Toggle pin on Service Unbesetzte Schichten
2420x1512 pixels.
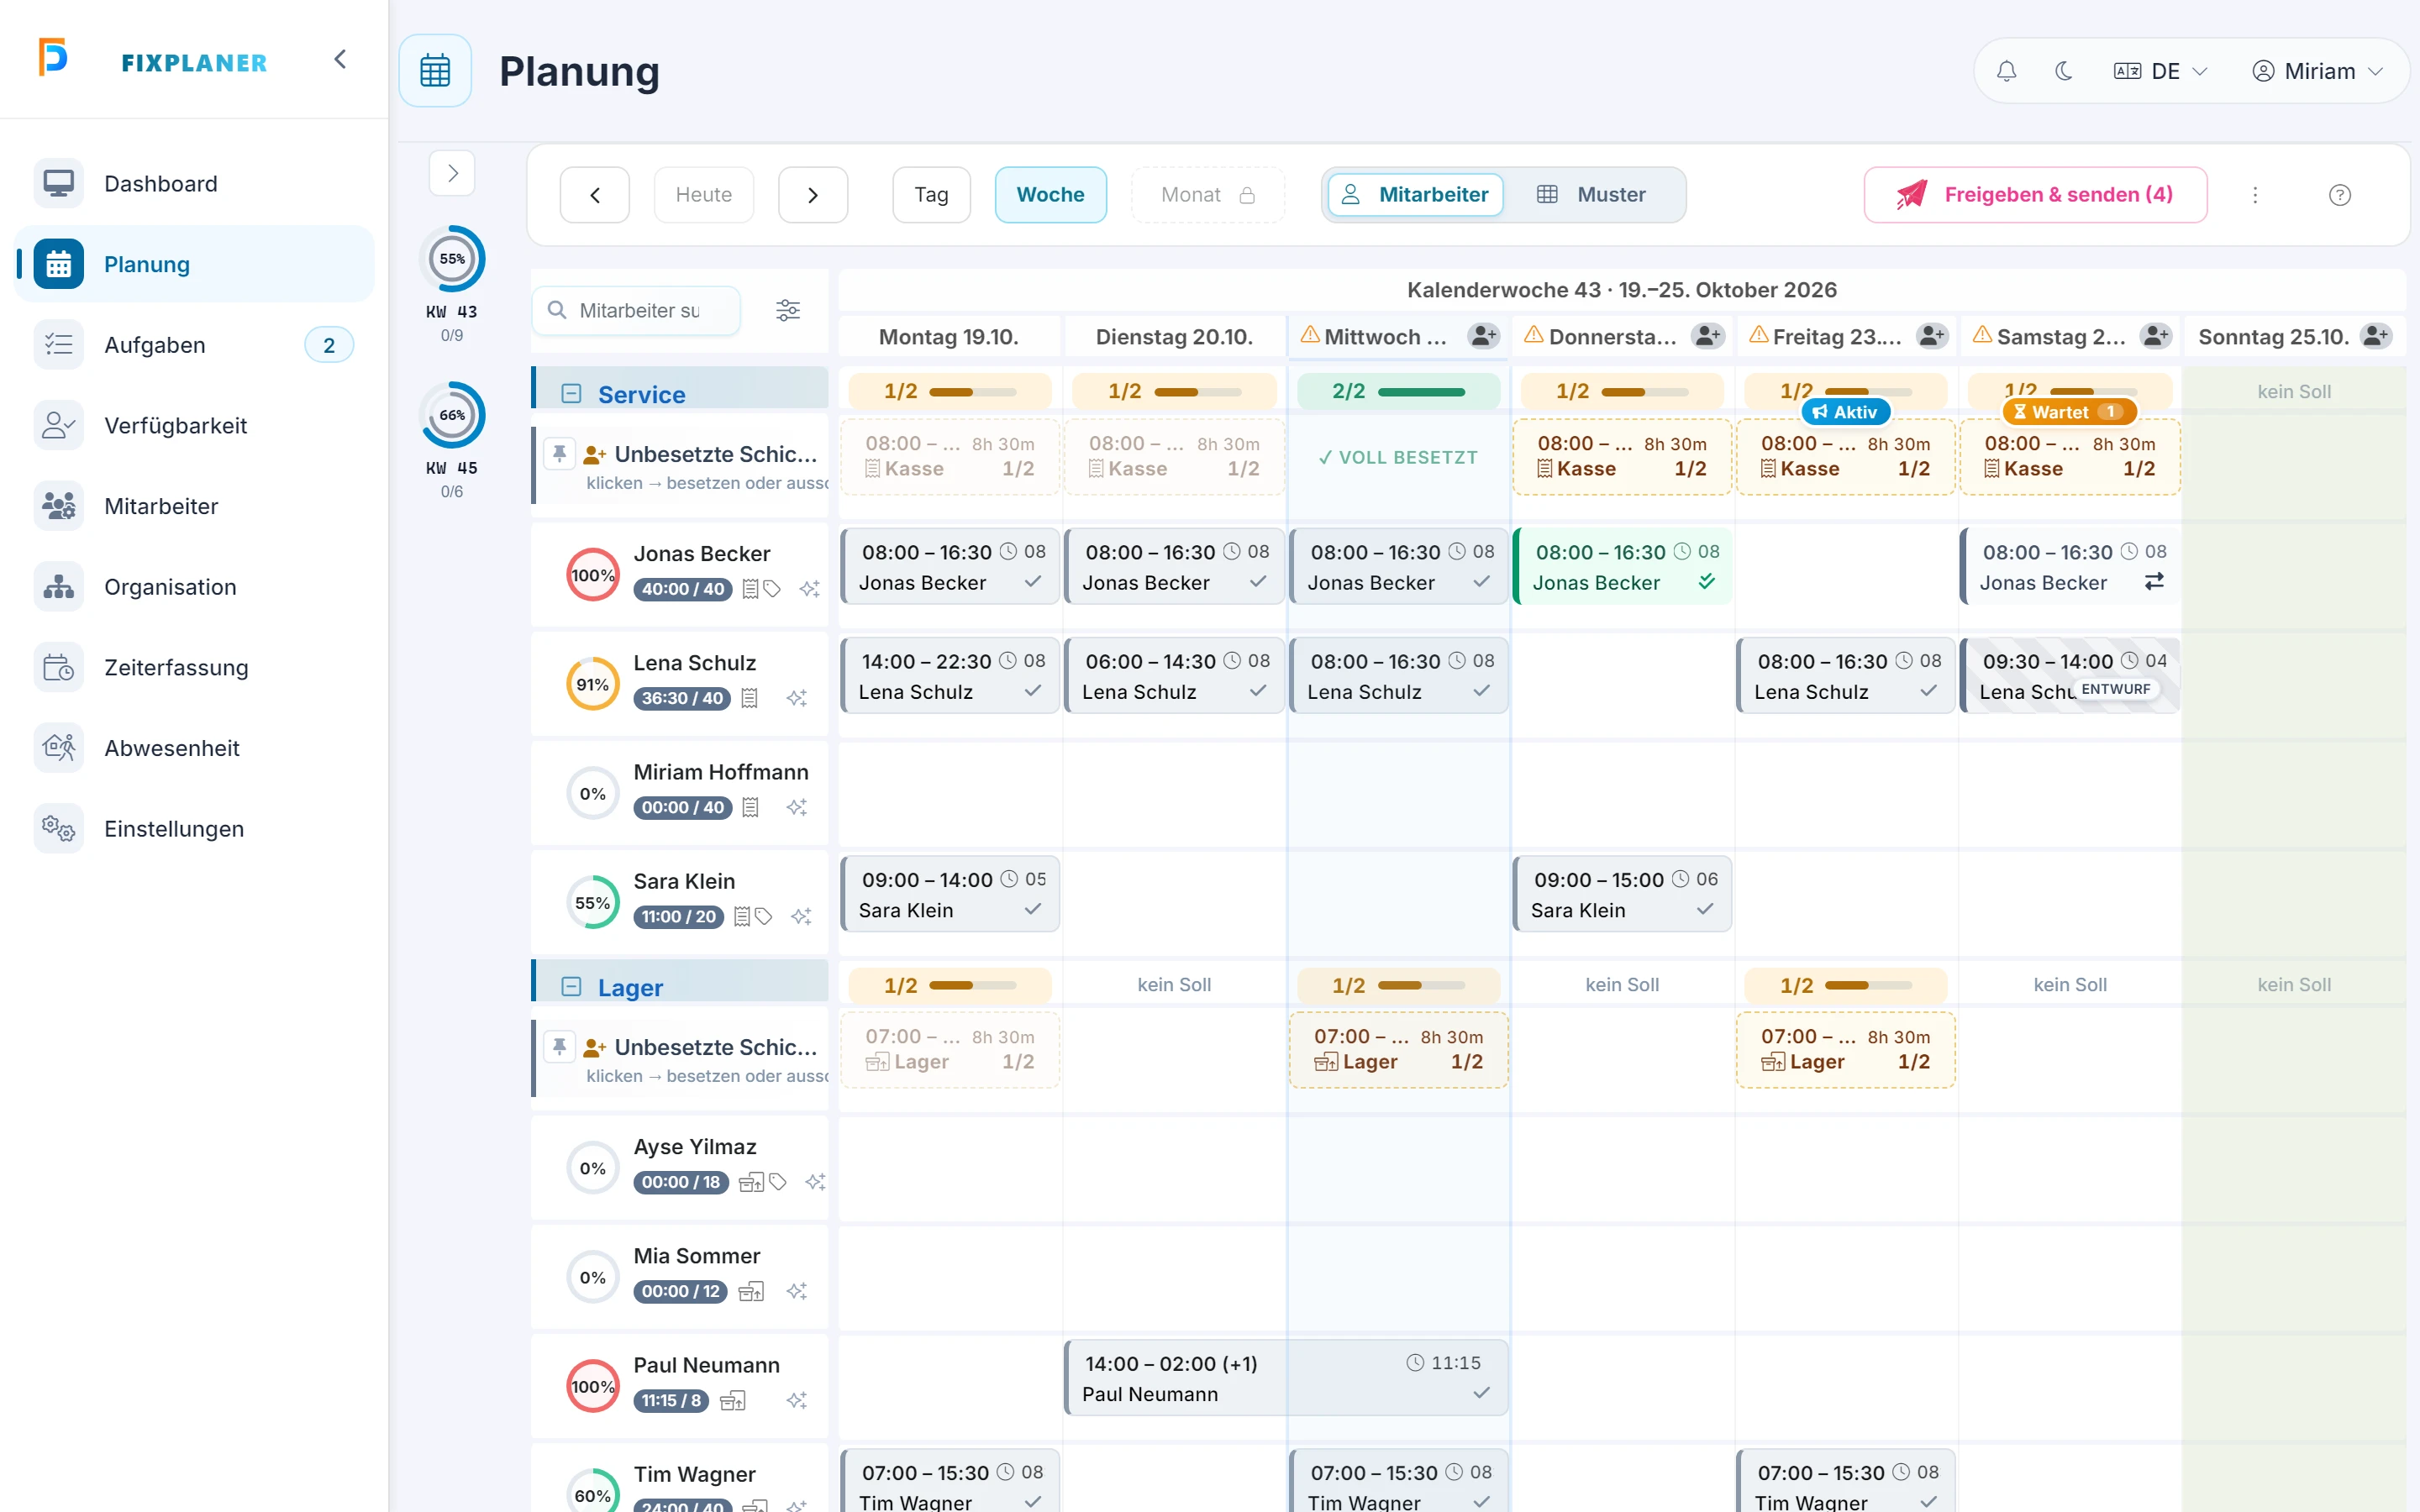point(559,454)
